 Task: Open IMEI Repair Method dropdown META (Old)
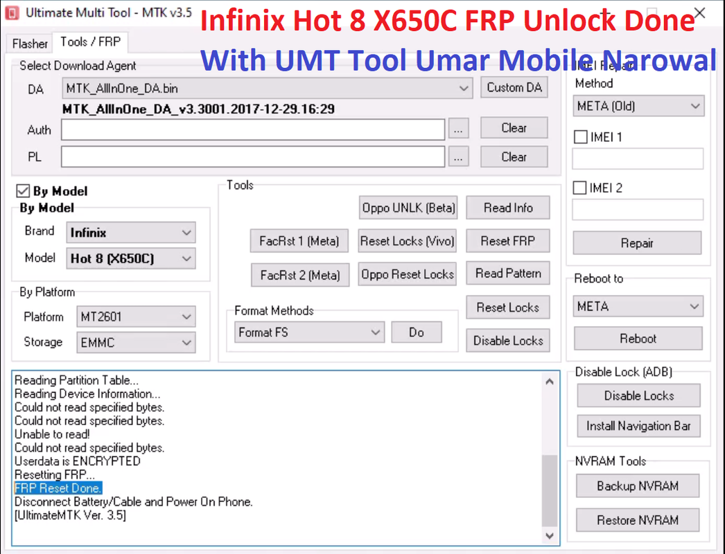(x=638, y=106)
